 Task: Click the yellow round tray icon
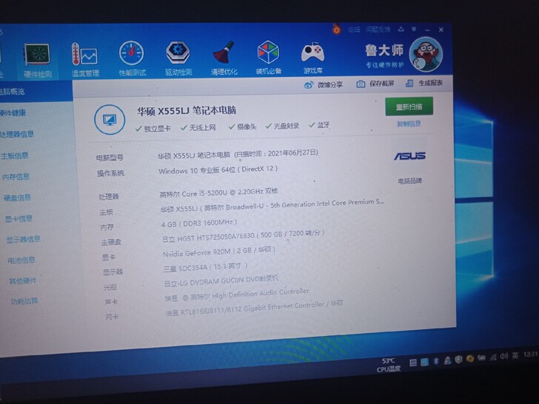click(470, 359)
